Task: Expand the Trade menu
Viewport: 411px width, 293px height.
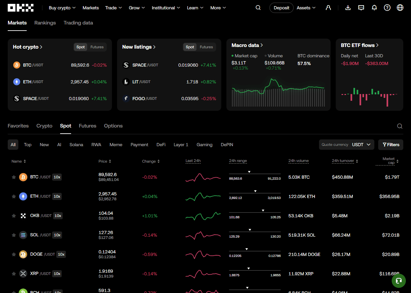Action: pos(114,8)
